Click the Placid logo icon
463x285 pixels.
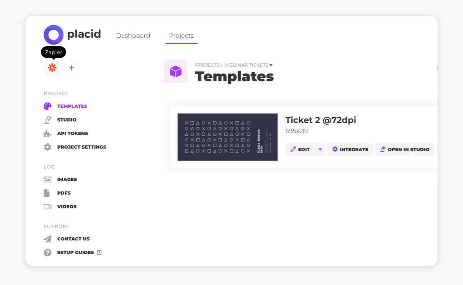(54, 35)
